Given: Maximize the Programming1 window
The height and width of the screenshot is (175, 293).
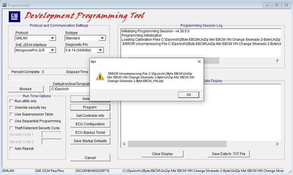Looking at the screenshot, I should tap(277, 5).
